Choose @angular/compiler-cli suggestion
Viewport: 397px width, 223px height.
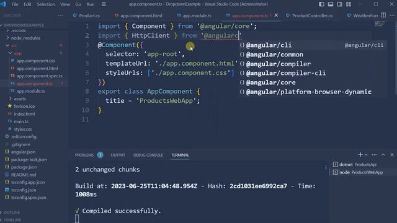313,73
